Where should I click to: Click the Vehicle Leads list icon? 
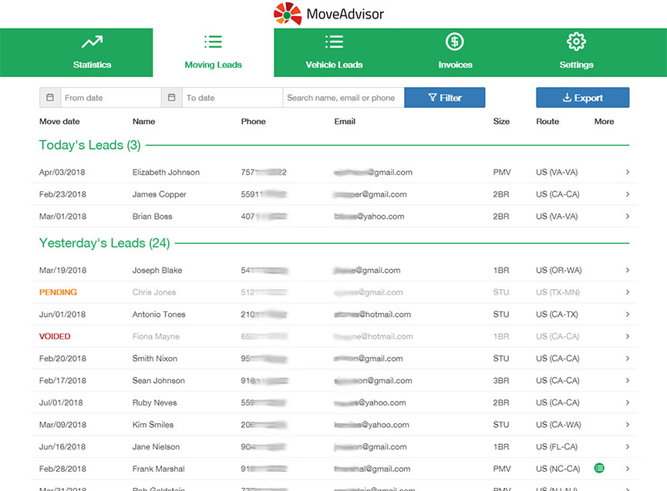tap(334, 42)
